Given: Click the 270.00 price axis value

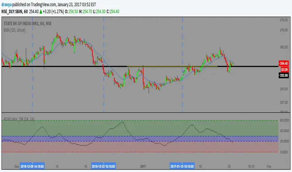Looking at the screenshot, I should [x=284, y=30].
